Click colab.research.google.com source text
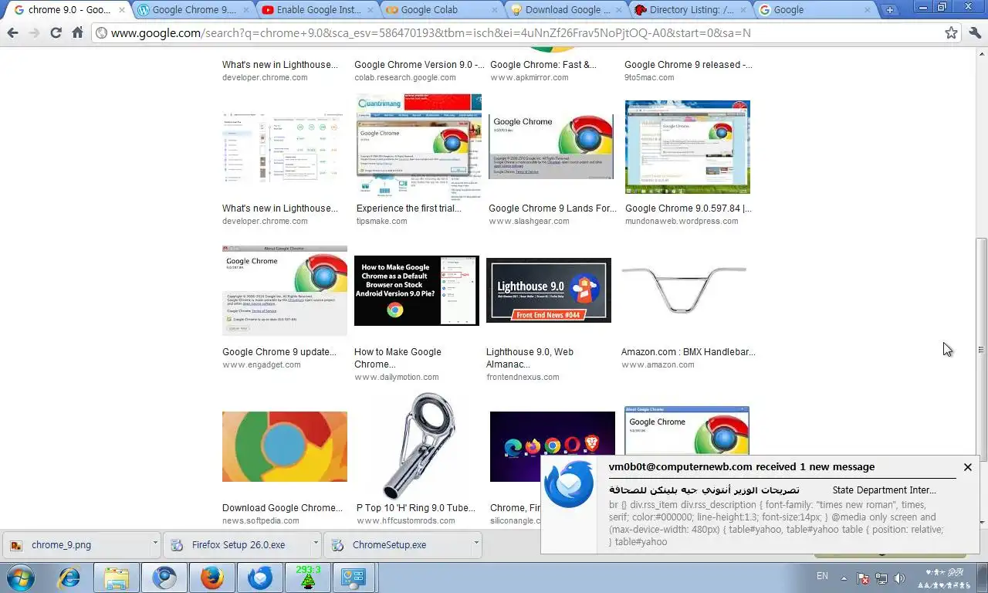988x593 pixels. point(407,77)
